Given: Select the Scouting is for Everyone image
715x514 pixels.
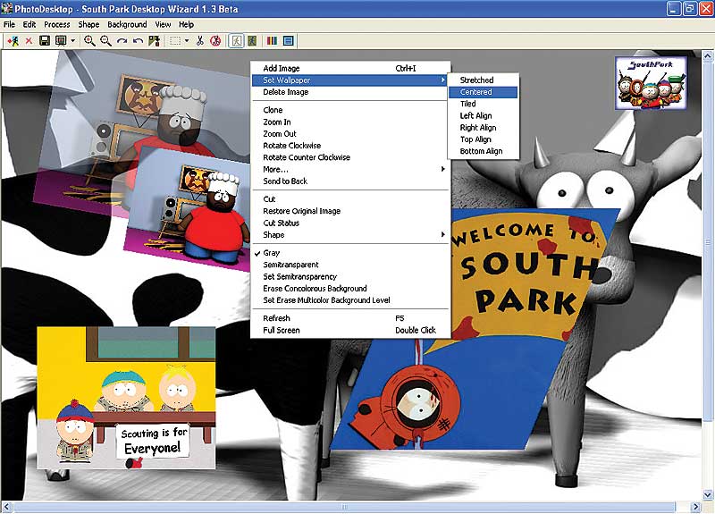Looking at the screenshot, I should [x=126, y=398].
